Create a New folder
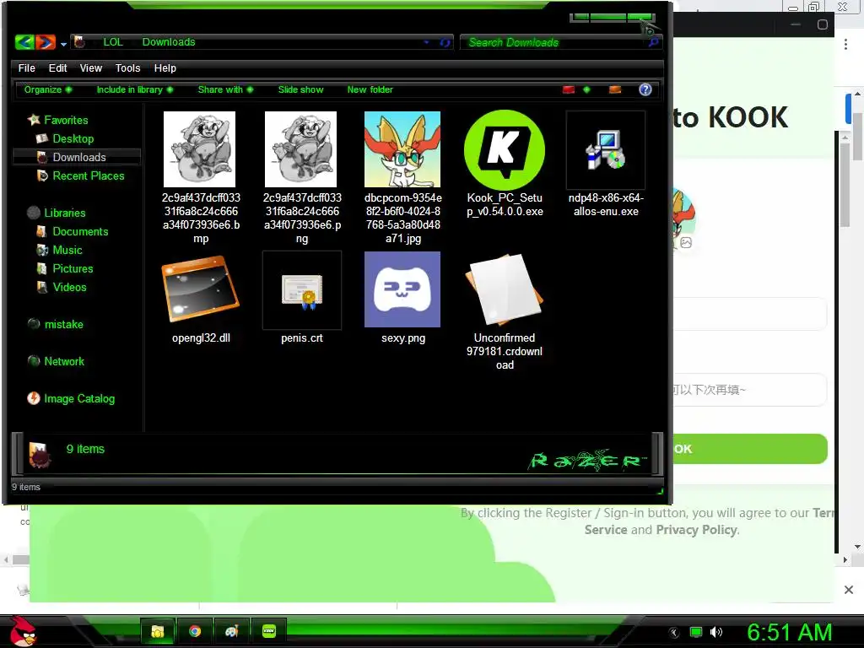 370,89
